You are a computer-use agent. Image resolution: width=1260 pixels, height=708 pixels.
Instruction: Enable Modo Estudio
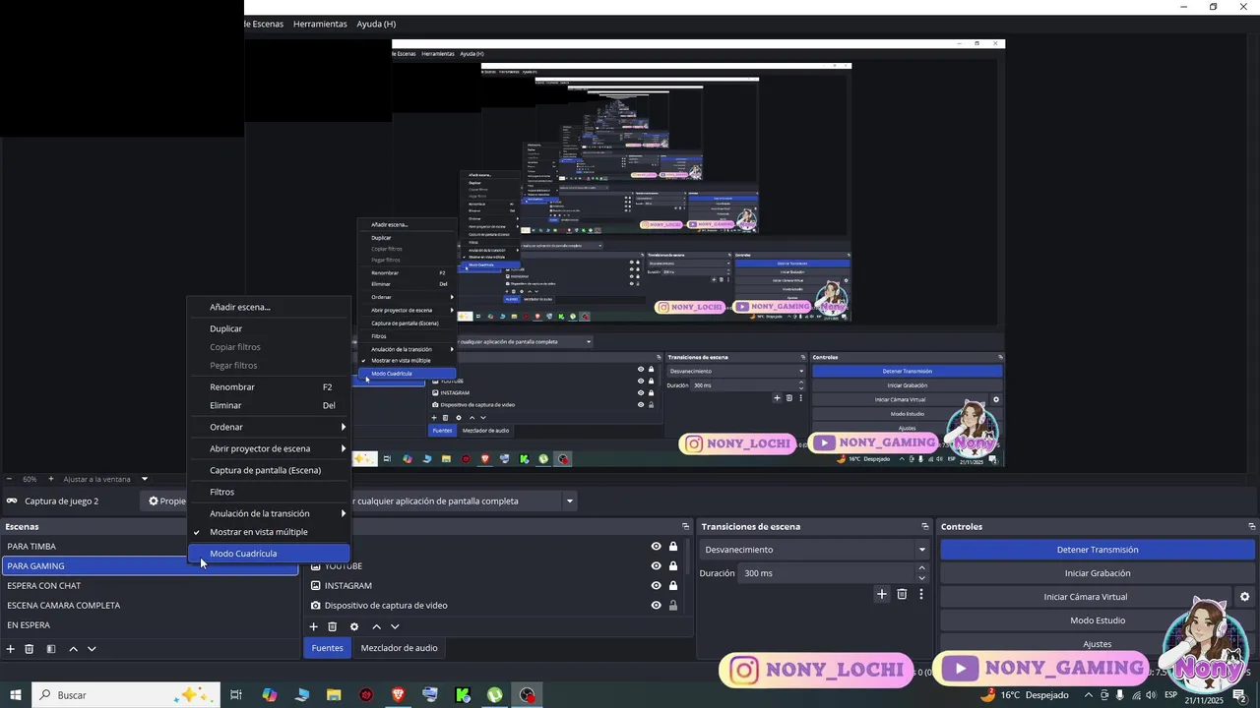1098,620
